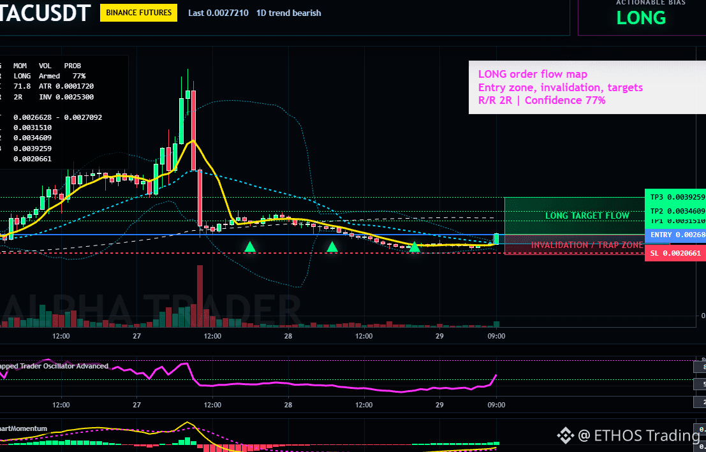
Task: Click 'INV 0.0025300' in the stats table
Action: 66,97
